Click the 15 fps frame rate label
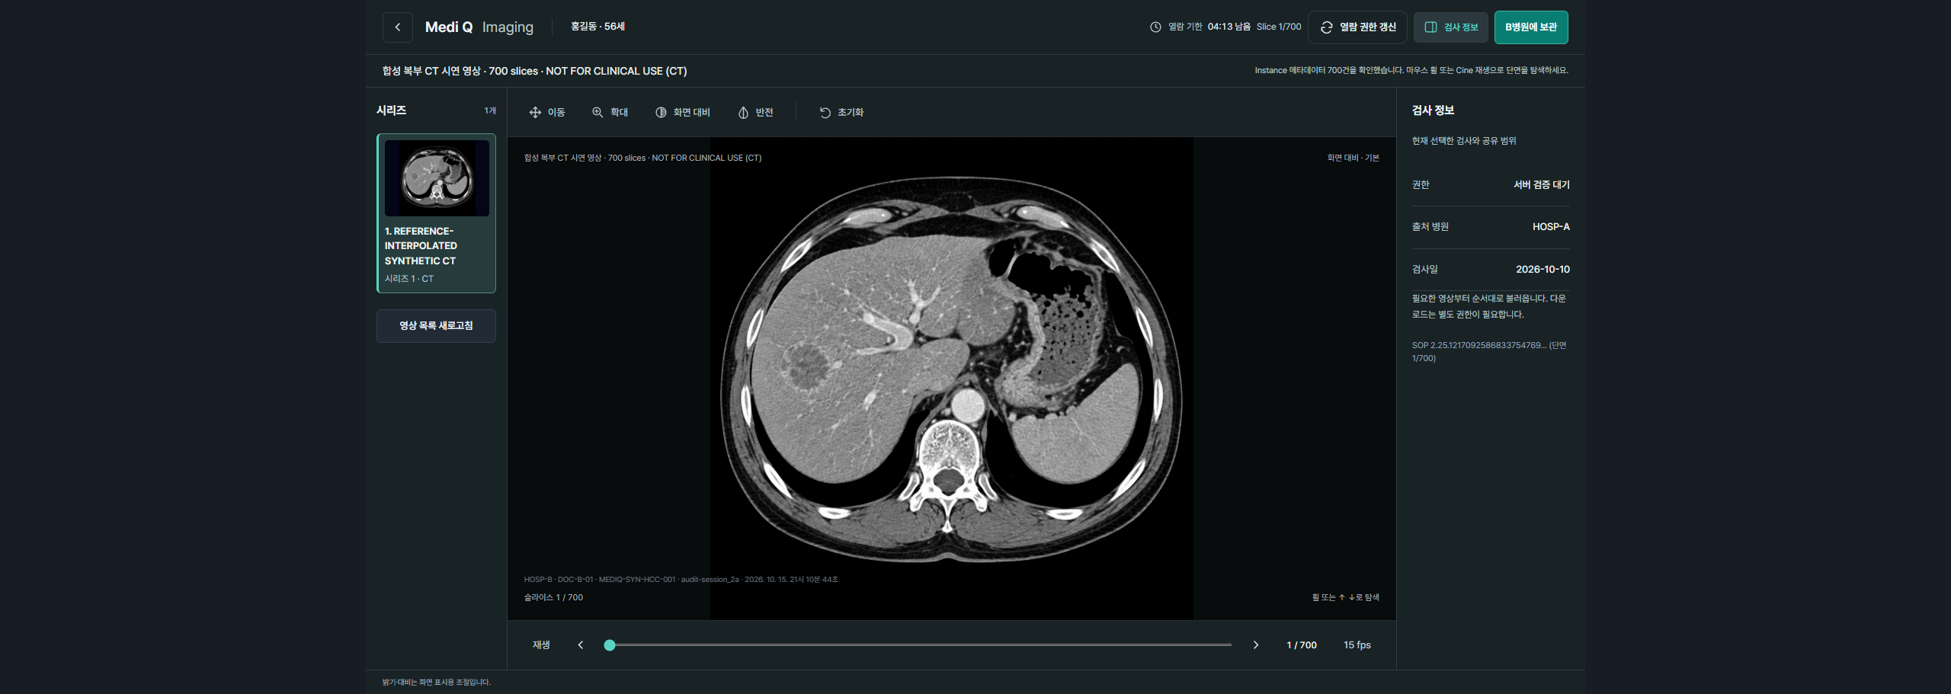Viewport: 1951px width, 694px height. [1357, 645]
